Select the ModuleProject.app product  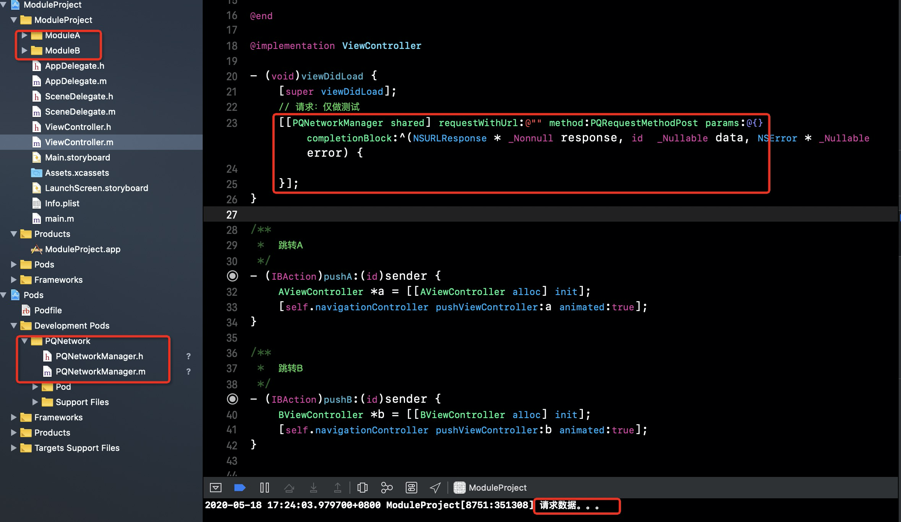pos(83,249)
